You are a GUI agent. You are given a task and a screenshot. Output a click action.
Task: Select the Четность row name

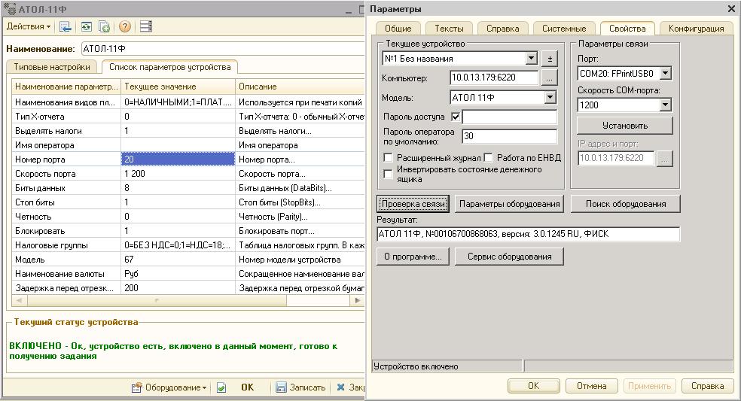(x=66, y=217)
